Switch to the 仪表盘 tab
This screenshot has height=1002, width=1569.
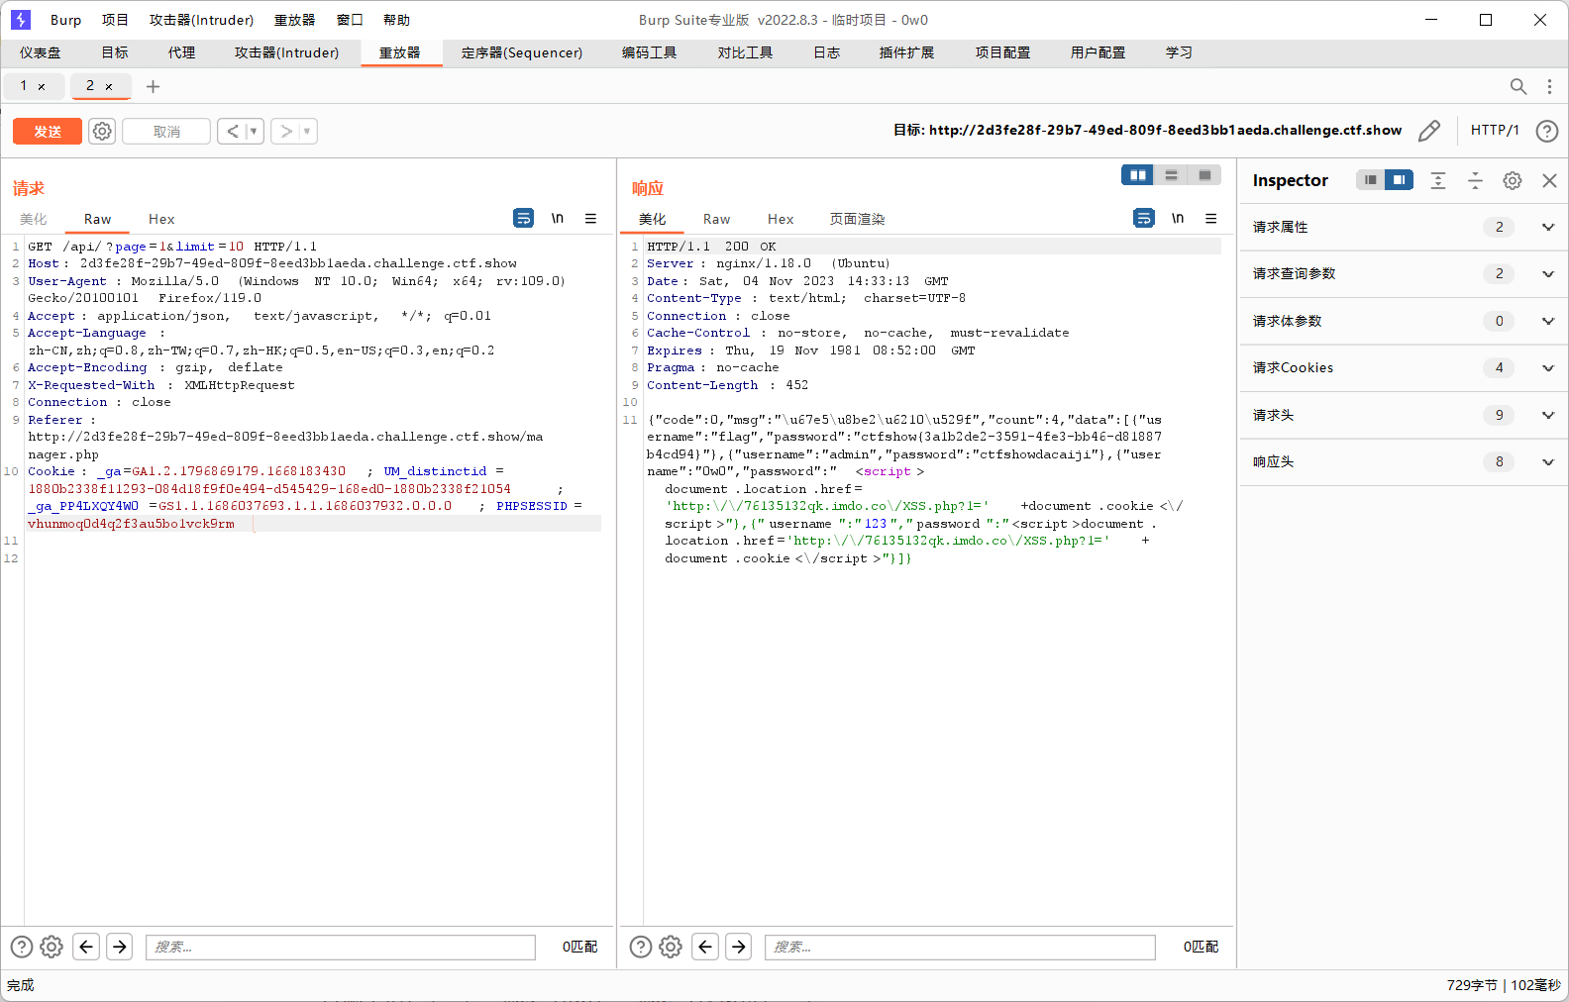(x=41, y=52)
